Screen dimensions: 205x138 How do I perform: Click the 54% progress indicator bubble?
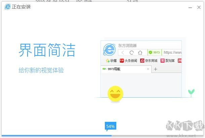pyautogui.click(x=111, y=126)
